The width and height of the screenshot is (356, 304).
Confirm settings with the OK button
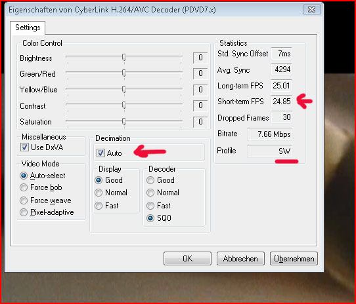click(x=188, y=259)
